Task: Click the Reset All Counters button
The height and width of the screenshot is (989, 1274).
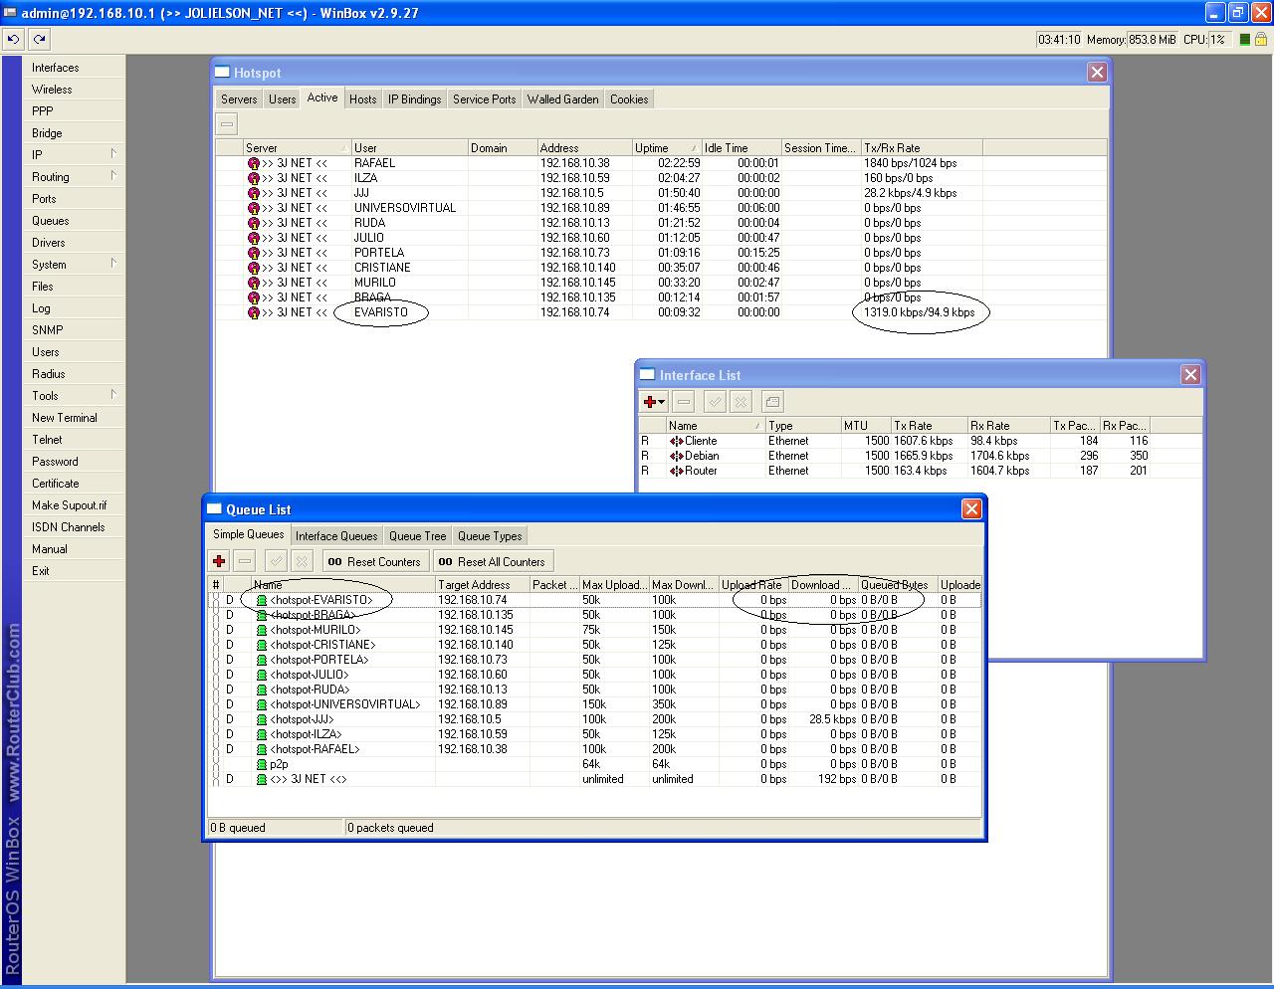Action: 493,561
